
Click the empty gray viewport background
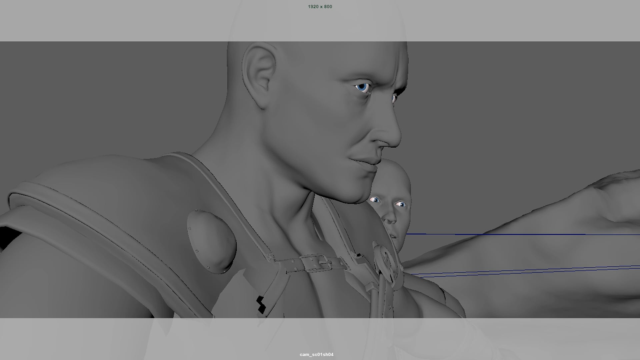click(x=533, y=100)
